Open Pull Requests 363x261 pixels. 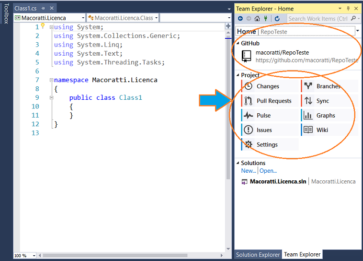270,101
